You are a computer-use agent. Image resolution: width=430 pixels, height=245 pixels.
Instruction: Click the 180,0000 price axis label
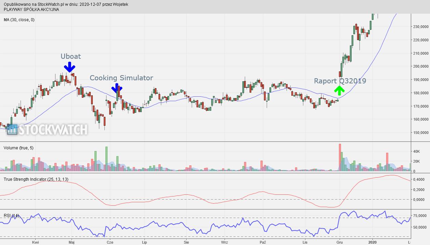[421, 93]
